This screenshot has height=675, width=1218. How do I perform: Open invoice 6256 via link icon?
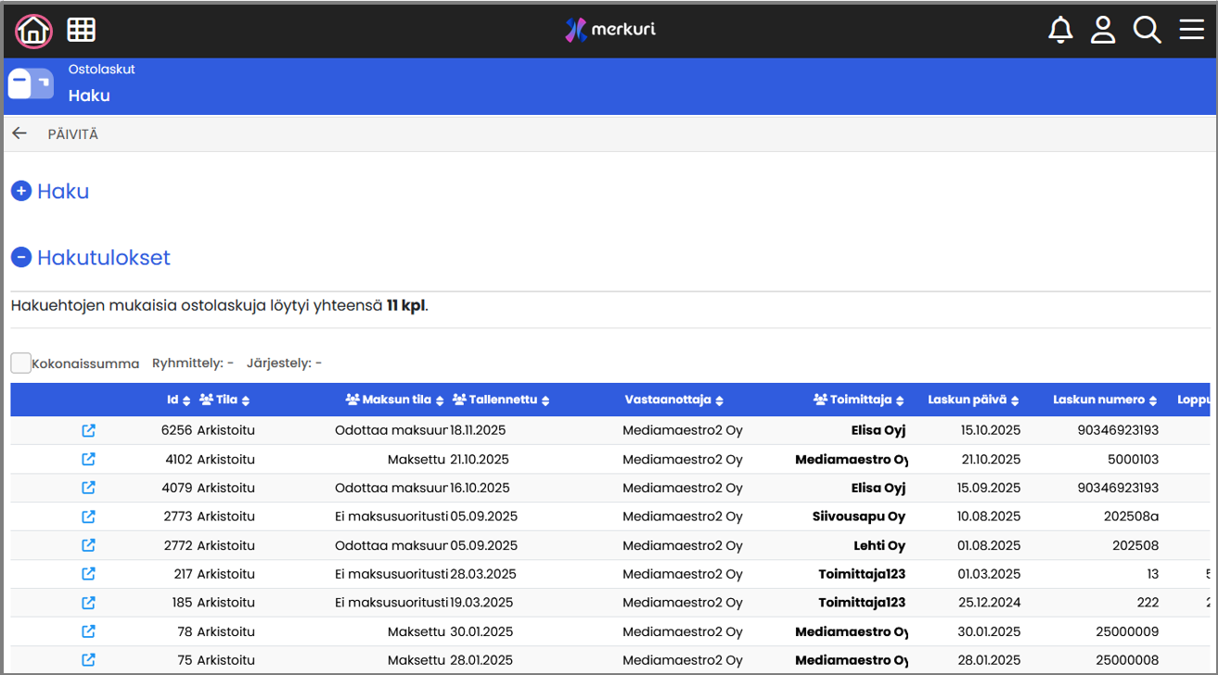88,430
